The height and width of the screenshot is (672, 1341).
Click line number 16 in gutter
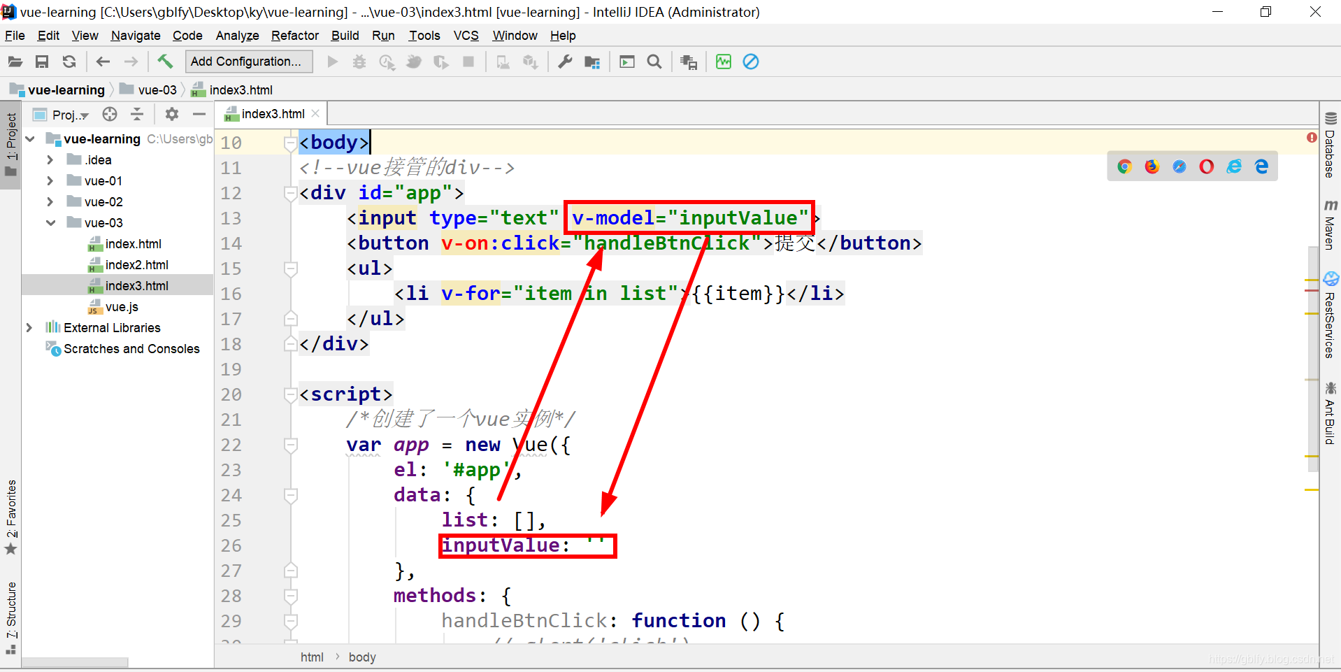click(x=231, y=294)
